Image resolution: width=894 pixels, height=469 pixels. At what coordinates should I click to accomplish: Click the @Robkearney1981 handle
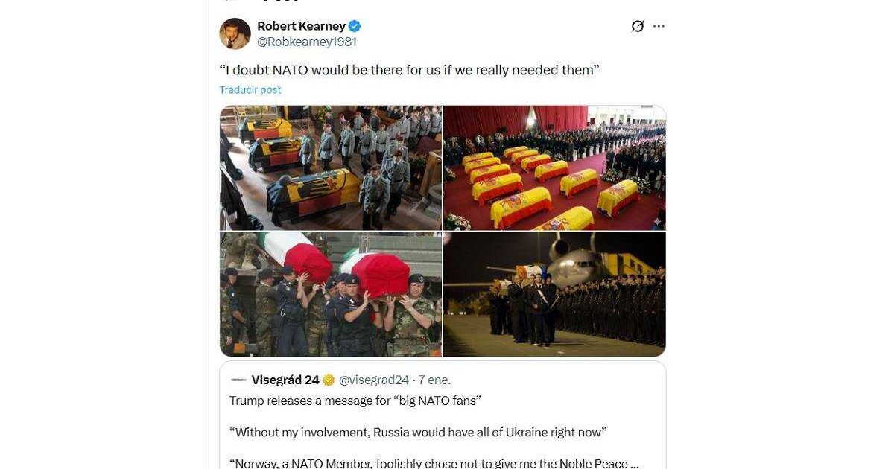pos(307,42)
